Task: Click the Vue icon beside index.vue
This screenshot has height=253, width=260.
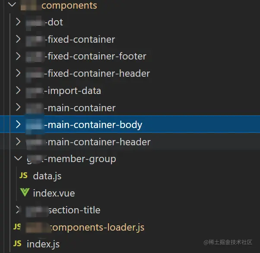Action: [x=24, y=193]
